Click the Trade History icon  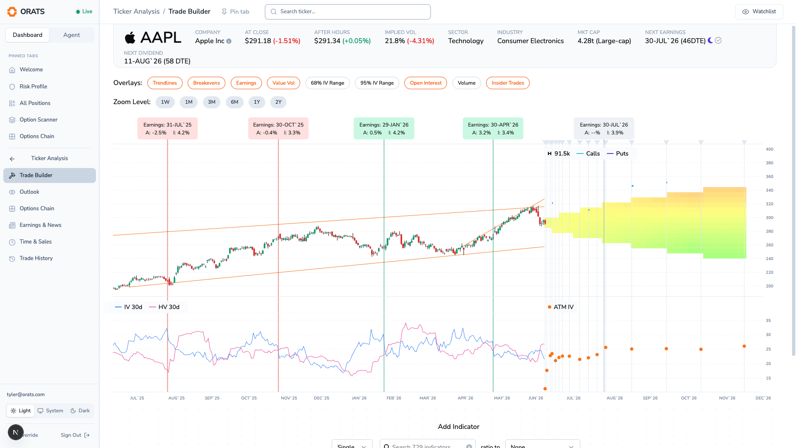coord(12,258)
